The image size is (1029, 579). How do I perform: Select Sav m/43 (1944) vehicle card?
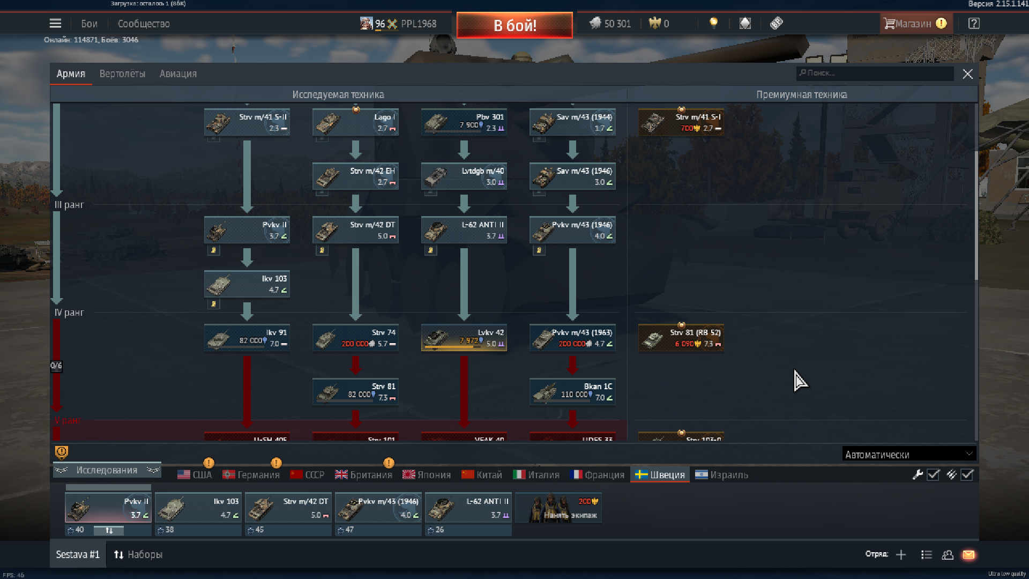pos(572,122)
